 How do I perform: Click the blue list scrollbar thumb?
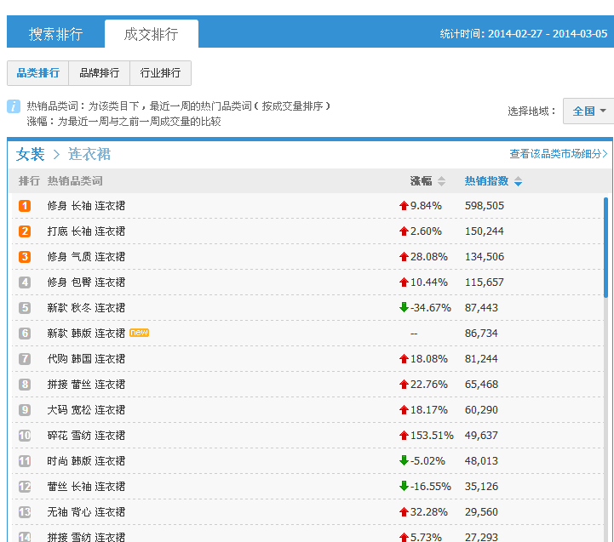coord(605,248)
